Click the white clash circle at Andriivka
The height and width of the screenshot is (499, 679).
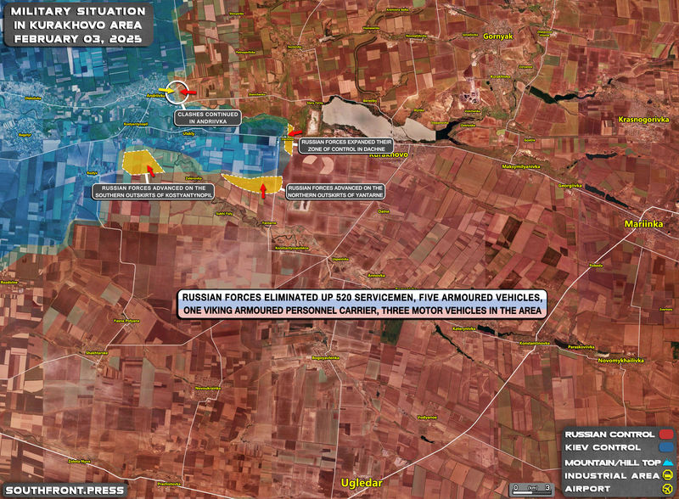tap(178, 93)
